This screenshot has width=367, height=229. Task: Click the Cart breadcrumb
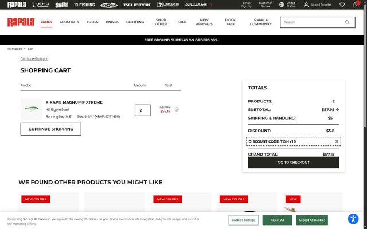30,49
